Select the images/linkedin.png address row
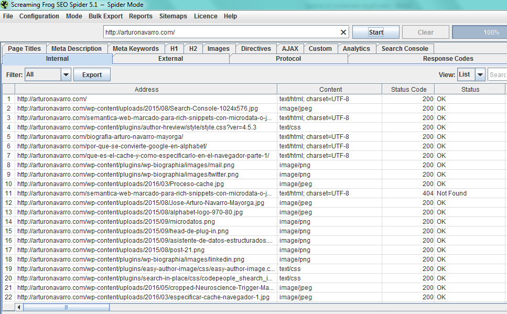 click(146, 259)
